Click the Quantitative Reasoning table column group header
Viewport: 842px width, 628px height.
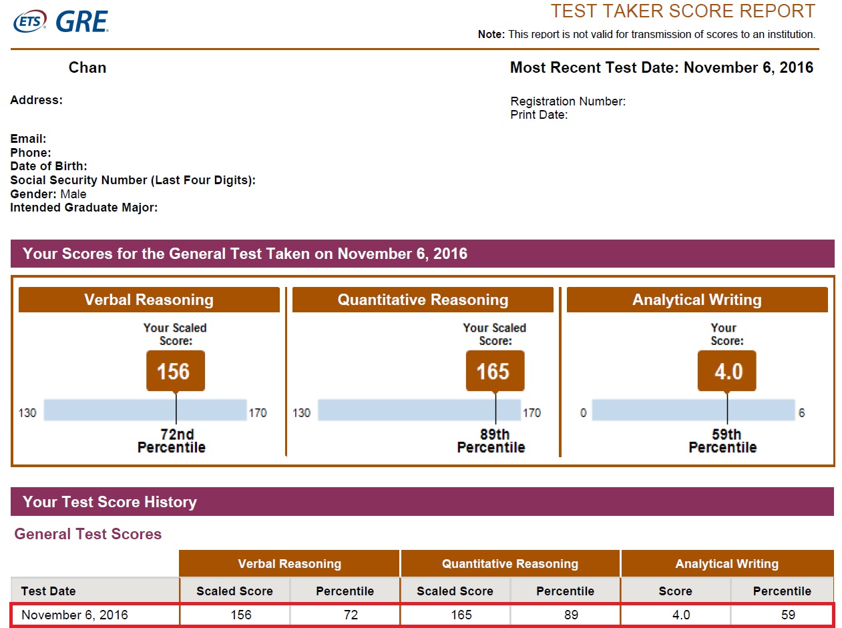510,564
